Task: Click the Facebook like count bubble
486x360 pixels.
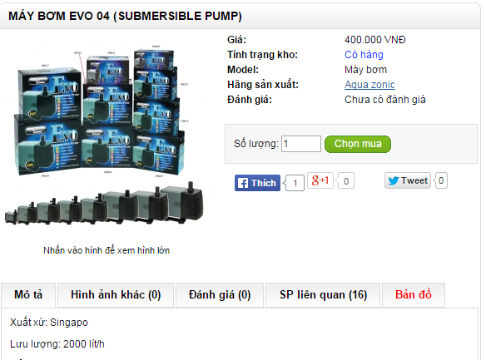Action: (295, 183)
